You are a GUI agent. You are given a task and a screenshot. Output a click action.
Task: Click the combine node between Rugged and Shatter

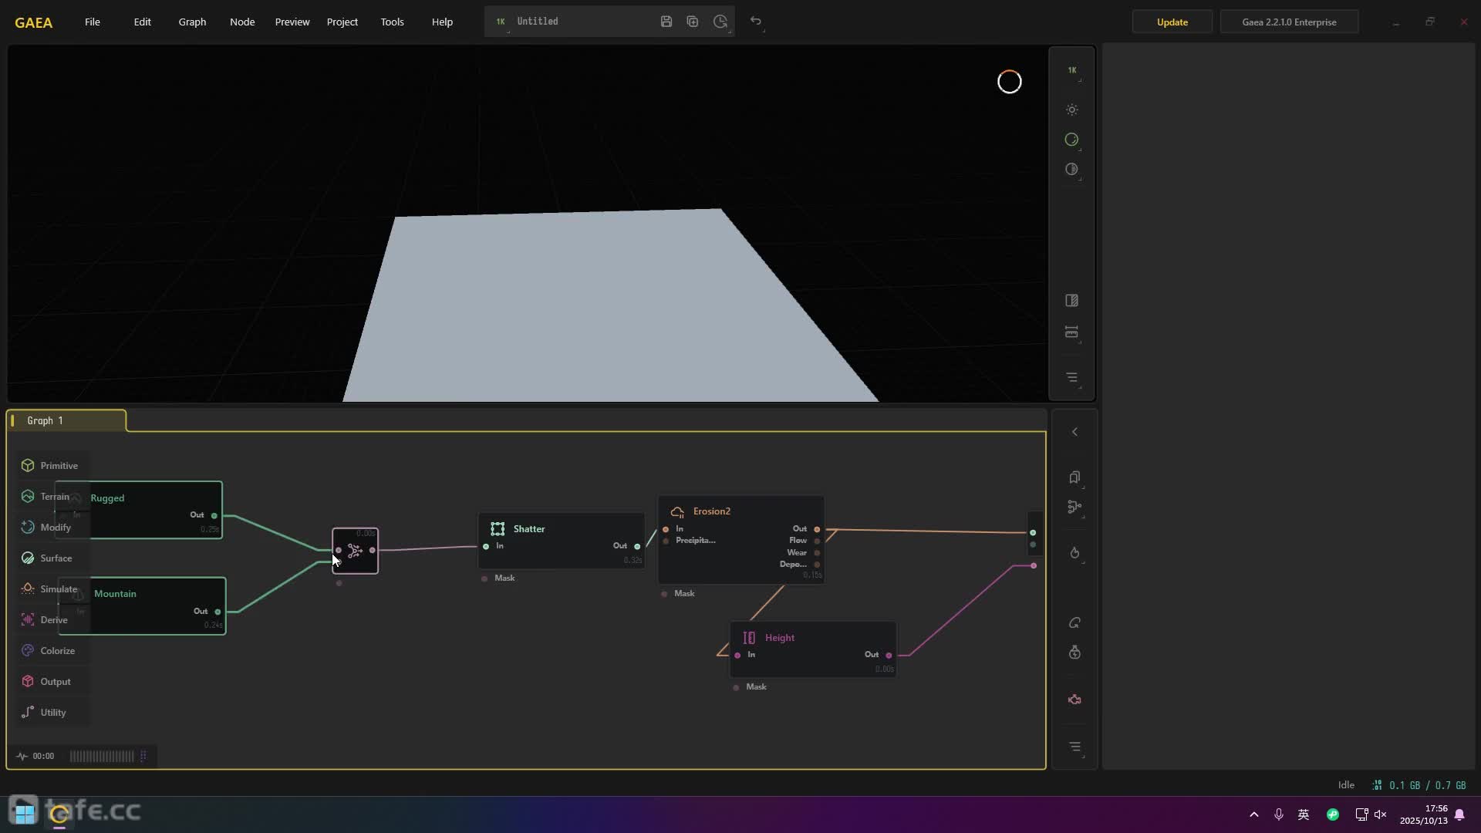(355, 551)
